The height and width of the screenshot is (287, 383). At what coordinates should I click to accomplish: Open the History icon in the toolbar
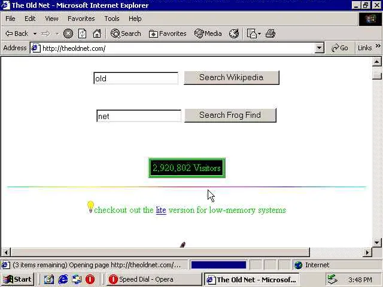pyautogui.click(x=234, y=33)
